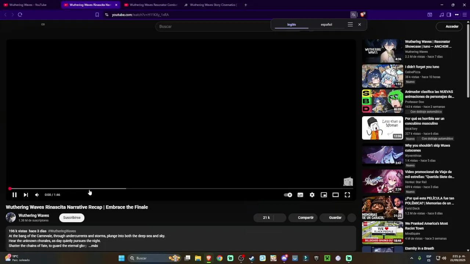Image resolution: width=470 pixels, height=264 pixels.
Task: Click the Wuthering Waves channel avatar
Action: (x=11, y=217)
